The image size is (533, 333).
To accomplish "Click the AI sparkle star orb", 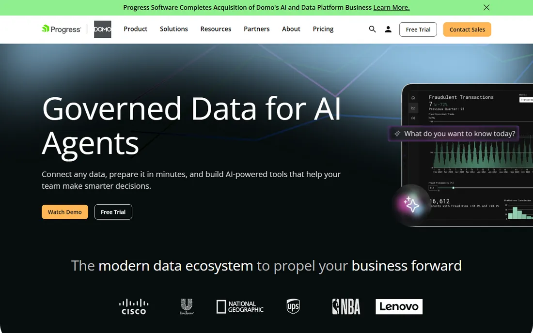I will tap(411, 205).
